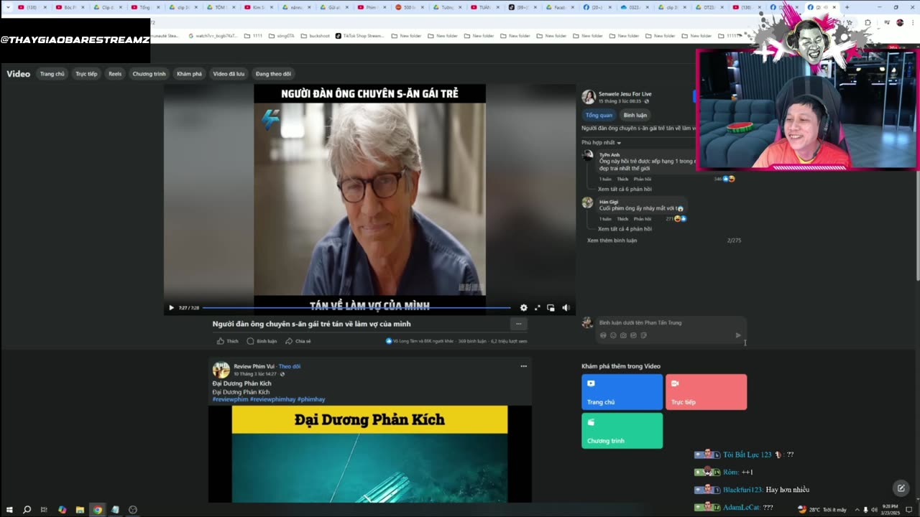The height and width of the screenshot is (517, 920).
Task: Expand Xem tất cả 4 phản hồi
Action: pos(625,229)
